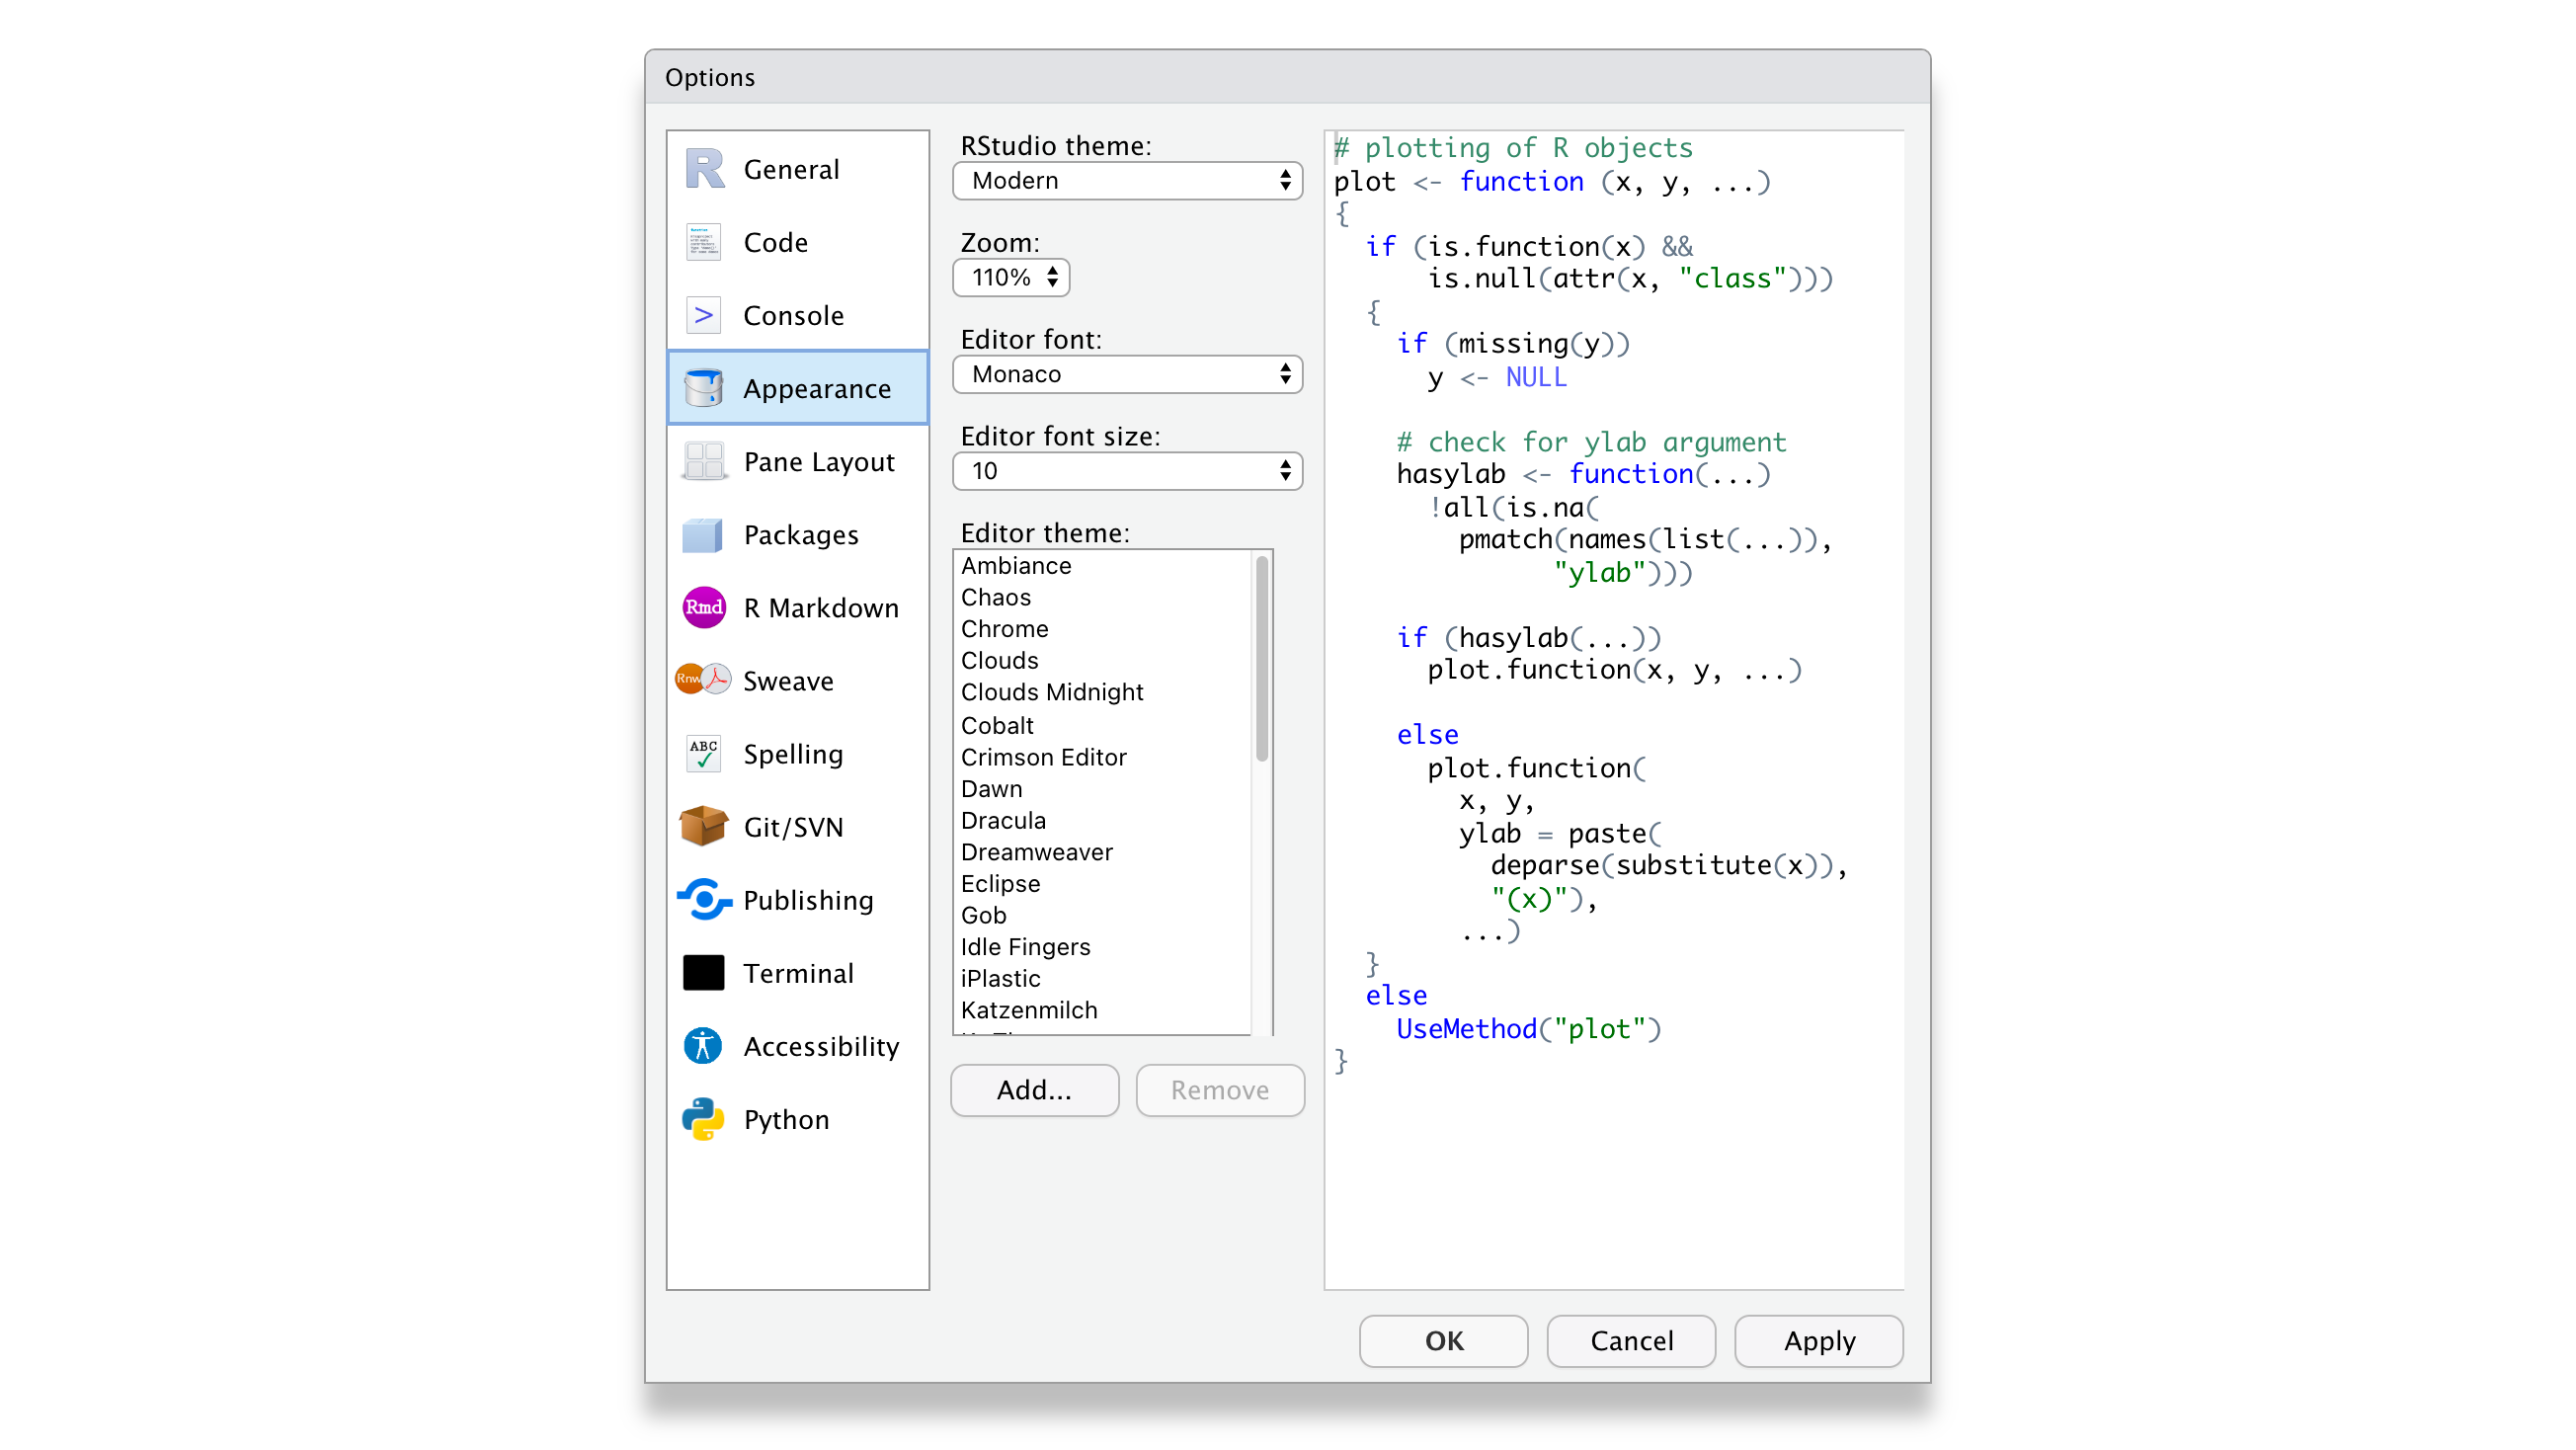Click the Add custom theme button
2576x1450 pixels.
(1033, 1087)
